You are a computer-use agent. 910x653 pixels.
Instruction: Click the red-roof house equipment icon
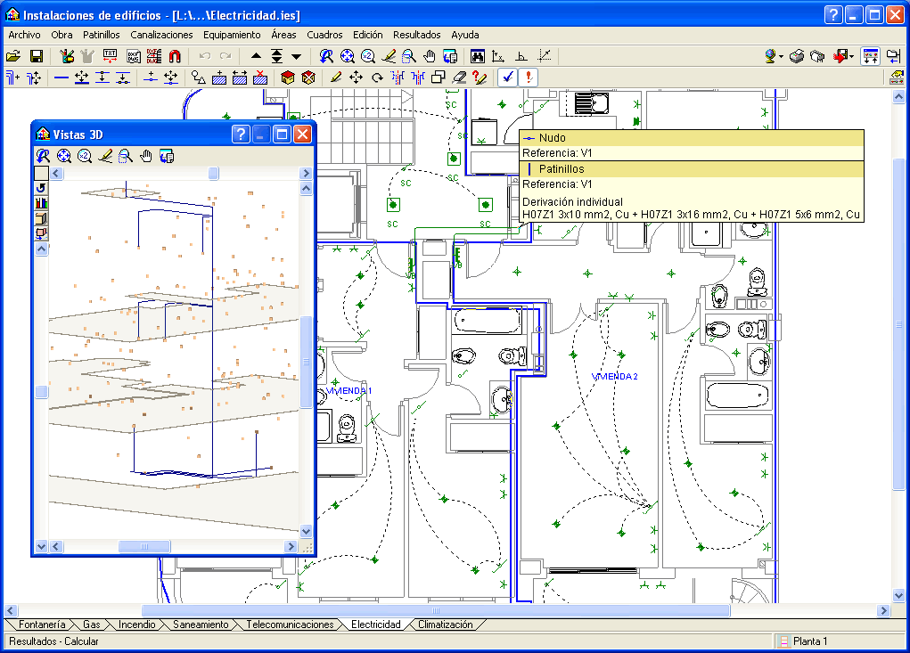click(x=287, y=78)
